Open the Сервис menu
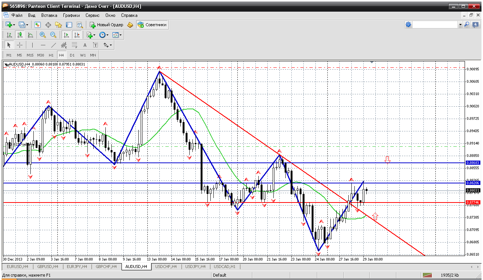The height and width of the screenshot is (280, 483). click(92, 15)
